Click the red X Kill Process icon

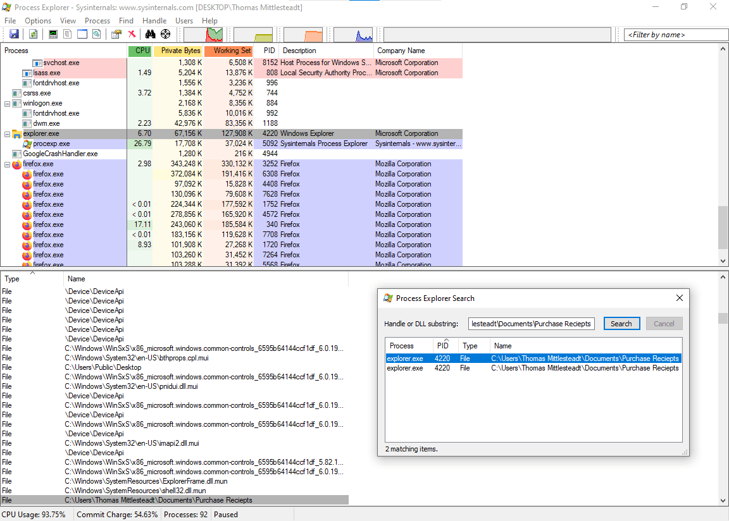(x=132, y=34)
